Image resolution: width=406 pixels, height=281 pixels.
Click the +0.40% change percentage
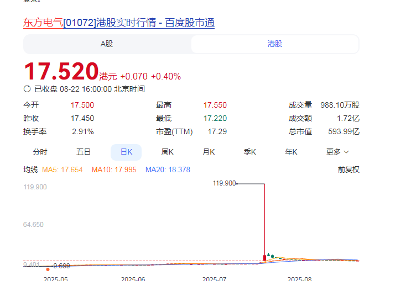[166, 77]
